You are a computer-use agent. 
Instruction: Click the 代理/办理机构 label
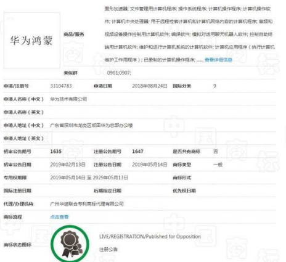tap(18, 204)
